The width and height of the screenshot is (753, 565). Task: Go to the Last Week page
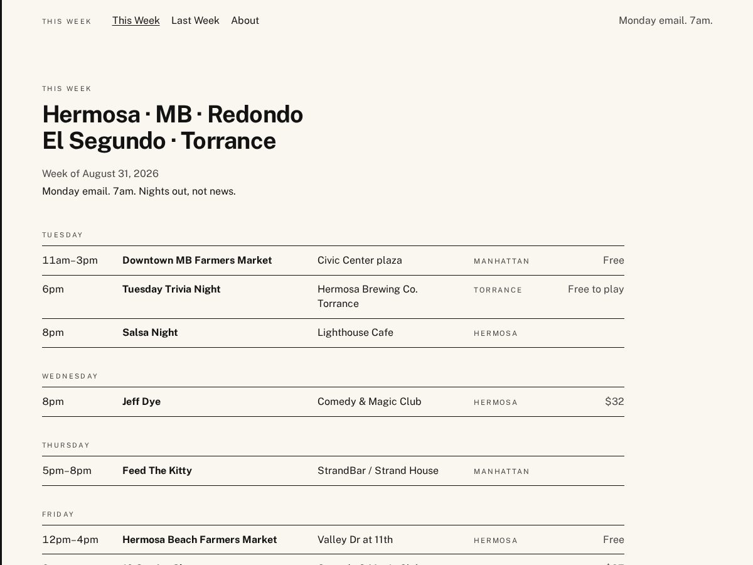(195, 21)
